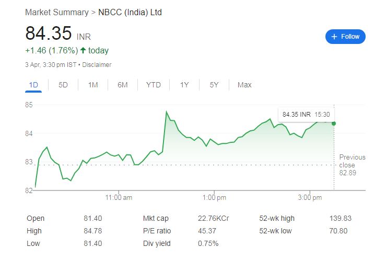Viewport: 386px width, 259px height.
Task: Select the 1D time range tab
Action: 33,85
